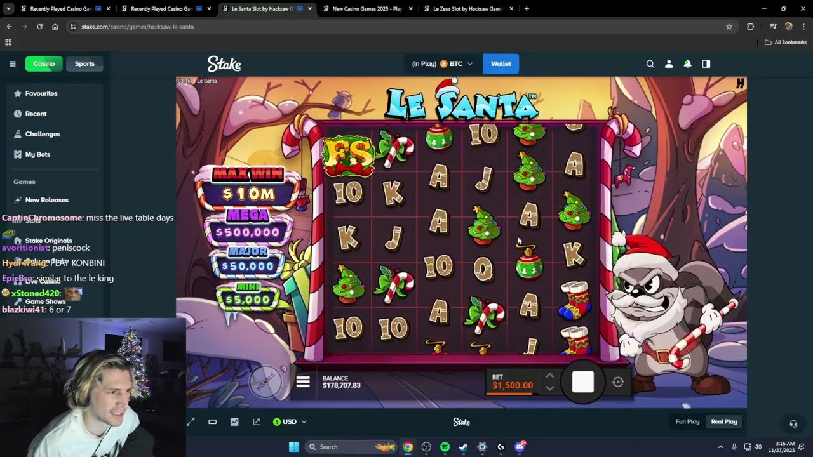
Task: Open Chrome profile avatar
Action: click(789, 27)
